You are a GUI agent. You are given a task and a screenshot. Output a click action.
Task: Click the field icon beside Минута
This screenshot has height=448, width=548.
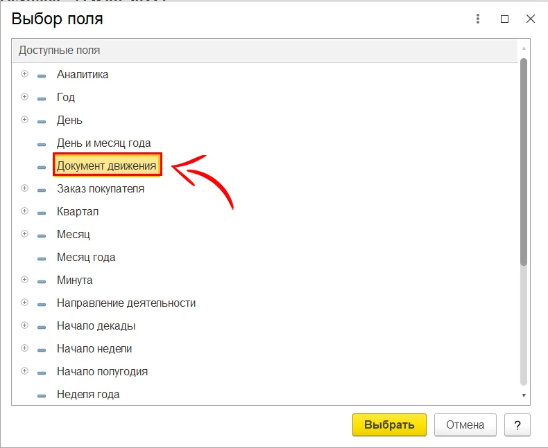[x=42, y=280]
